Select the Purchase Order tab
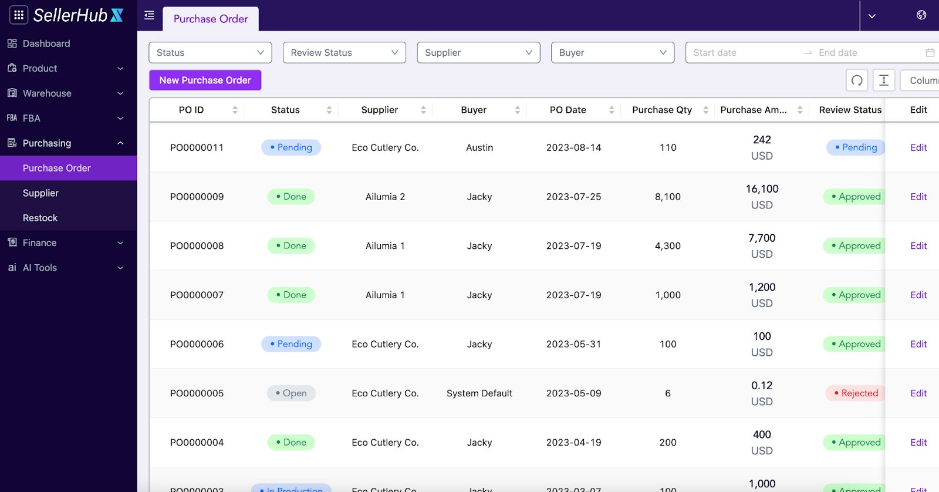The image size is (939, 492). click(x=211, y=19)
